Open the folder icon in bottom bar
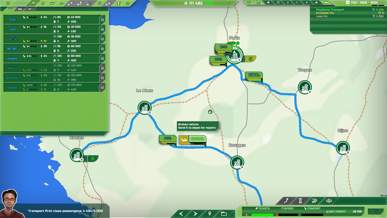Screen dimensions: 387x218 (224, 214)
